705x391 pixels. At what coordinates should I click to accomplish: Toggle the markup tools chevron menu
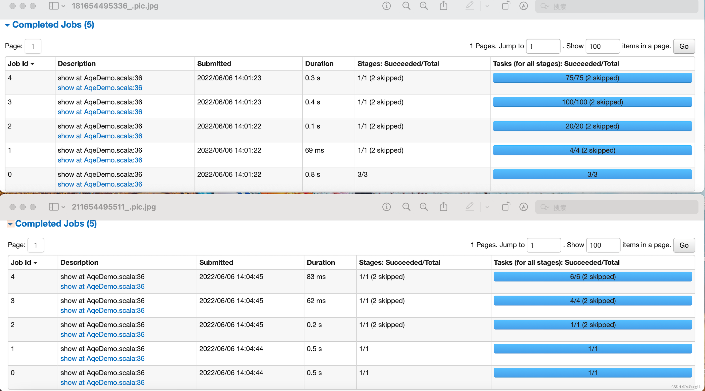(487, 6)
